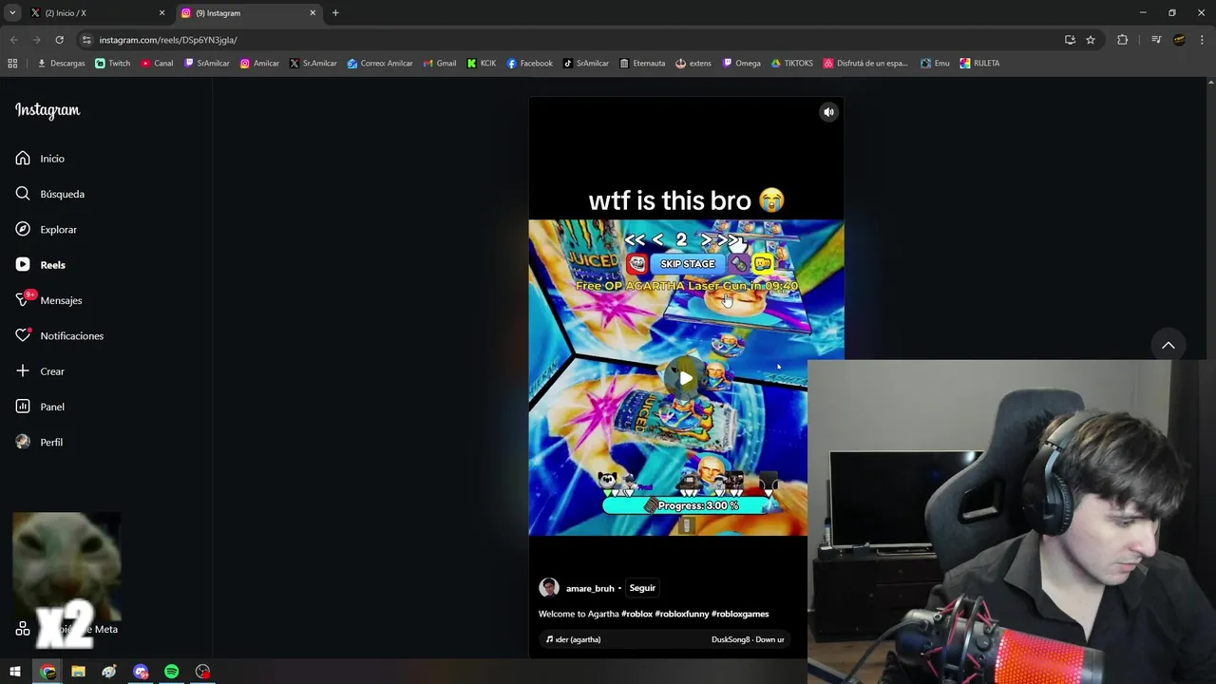Open the media controls icon in the toolbar
1216x684 pixels.
pyautogui.click(x=1156, y=40)
